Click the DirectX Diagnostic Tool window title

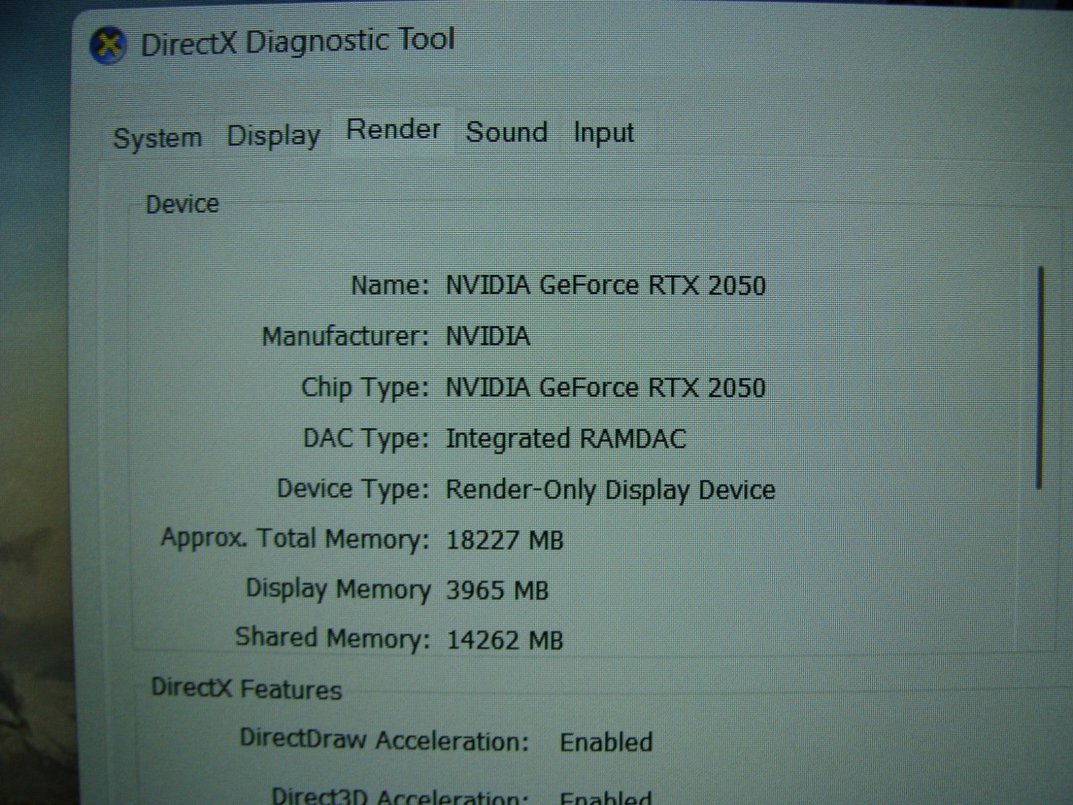(298, 42)
